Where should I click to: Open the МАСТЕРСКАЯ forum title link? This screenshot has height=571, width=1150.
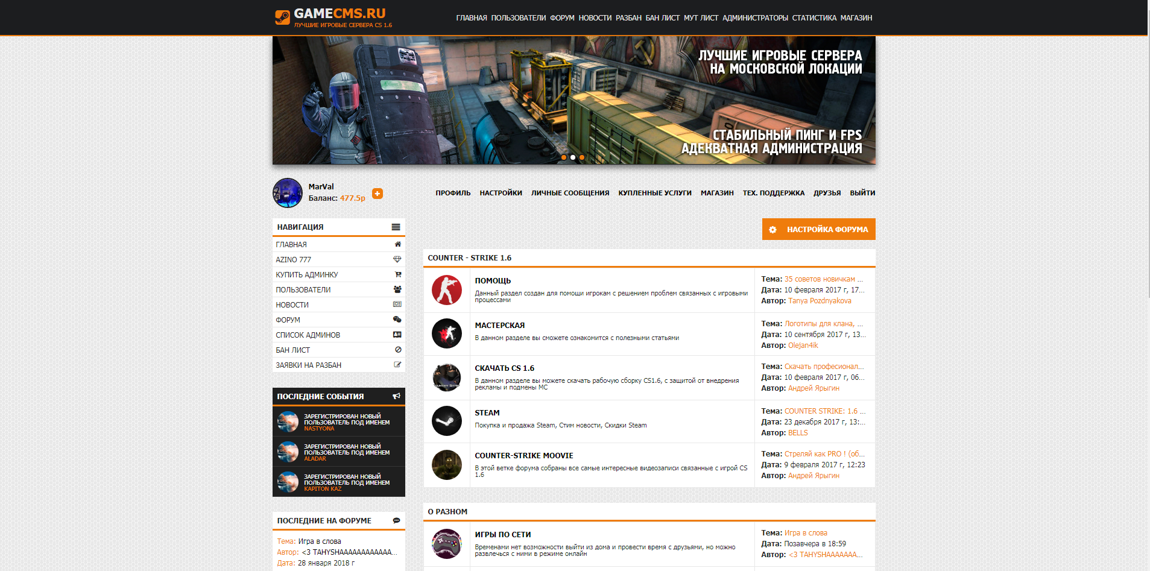tap(500, 326)
